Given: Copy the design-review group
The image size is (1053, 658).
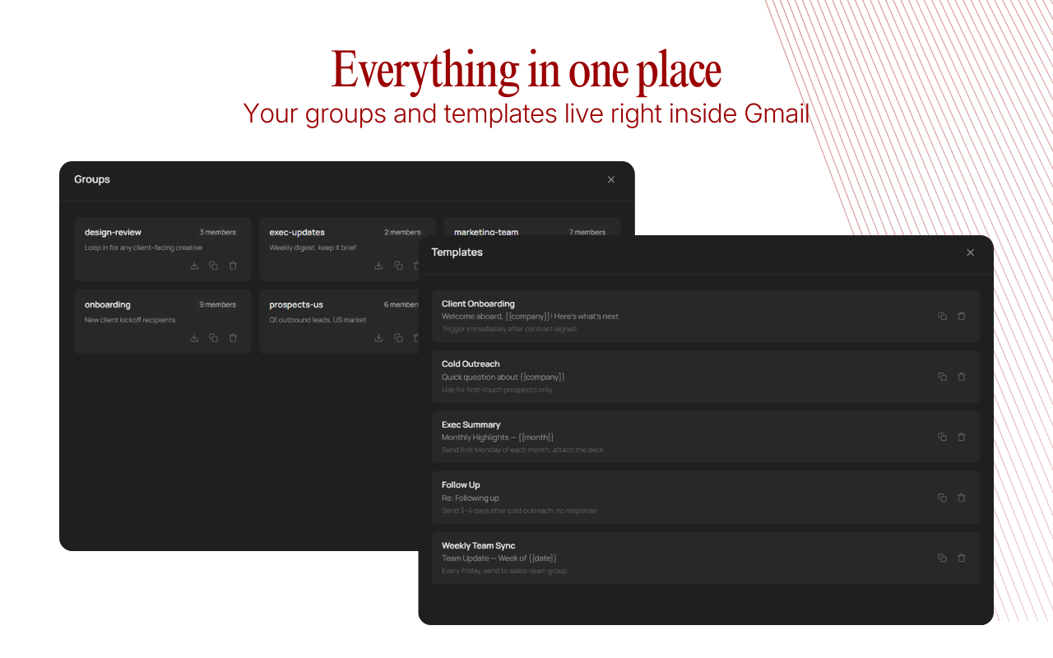Looking at the screenshot, I should click(214, 265).
